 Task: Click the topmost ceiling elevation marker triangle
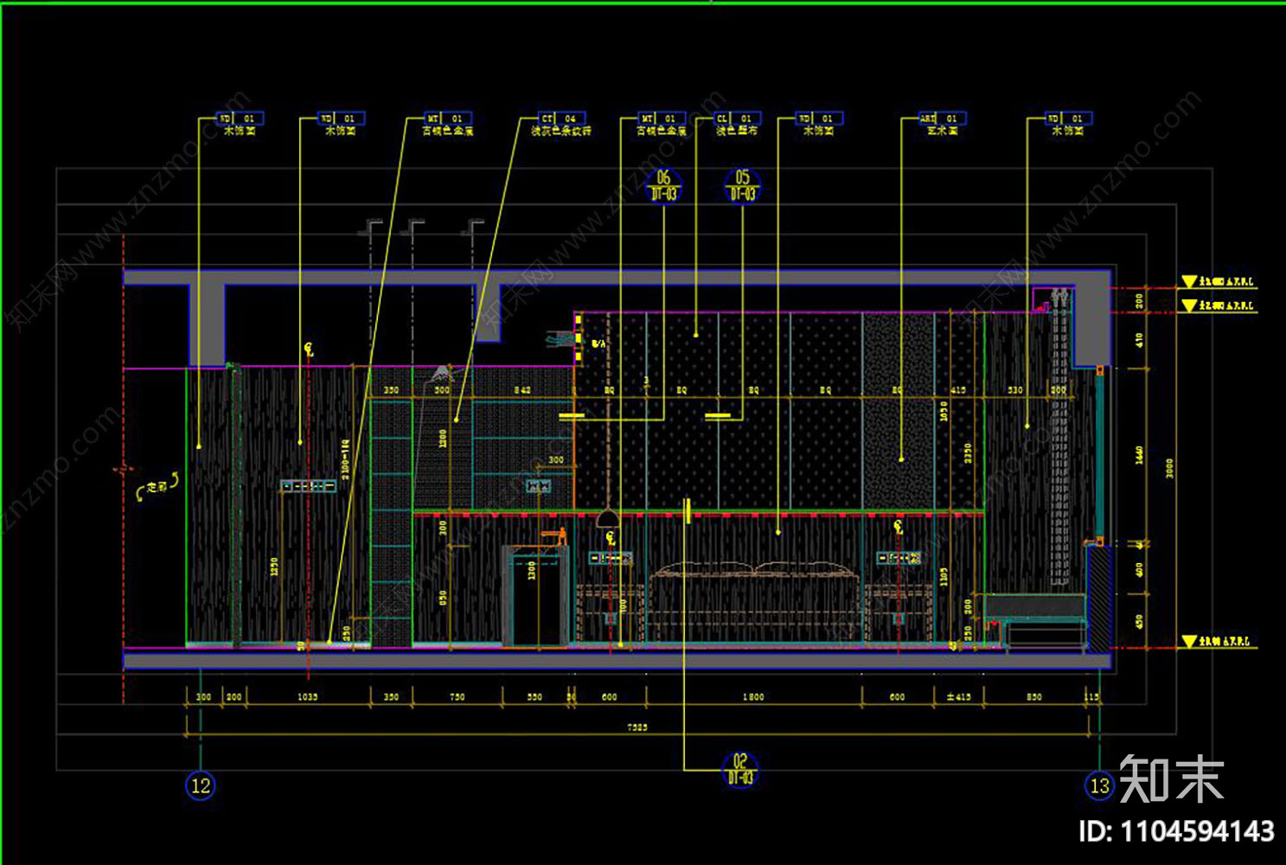(x=1190, y=282)
